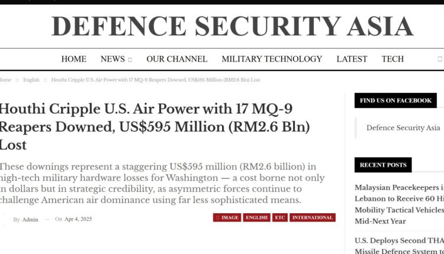
Task: Click the ENGLISH category tag
Action: tap(256, 218)
